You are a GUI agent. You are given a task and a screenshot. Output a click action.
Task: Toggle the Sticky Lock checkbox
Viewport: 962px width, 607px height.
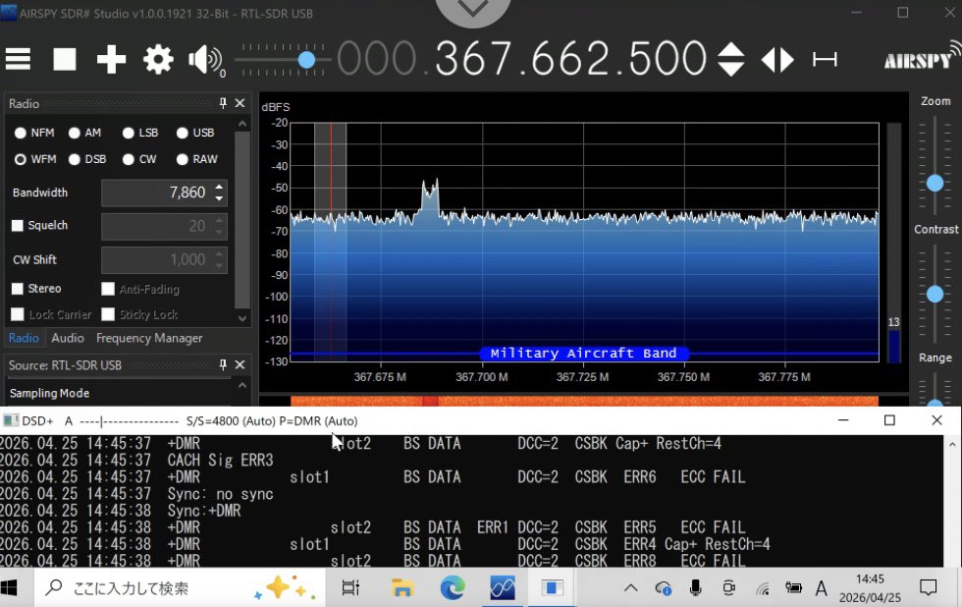[x=108, y=314]
